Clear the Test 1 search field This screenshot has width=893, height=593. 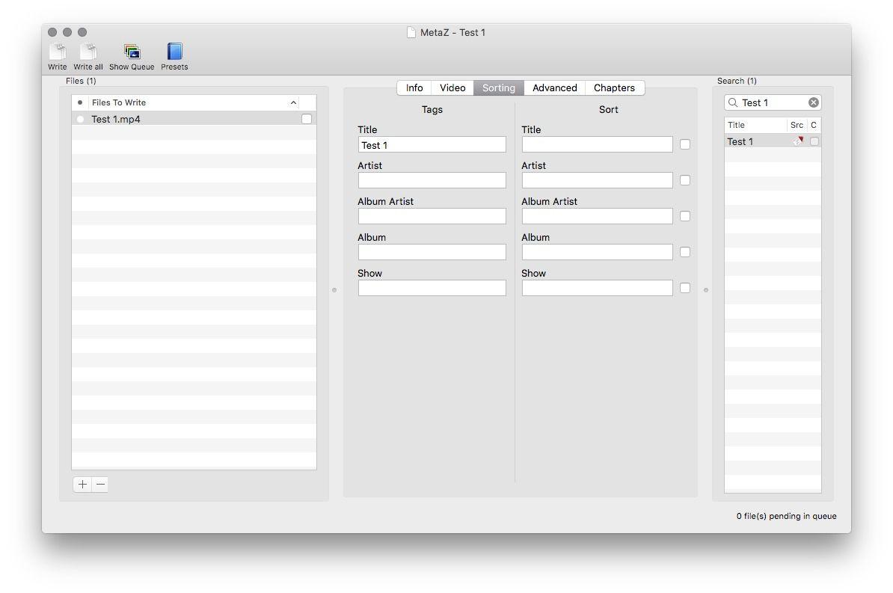(x=814, y=102)
